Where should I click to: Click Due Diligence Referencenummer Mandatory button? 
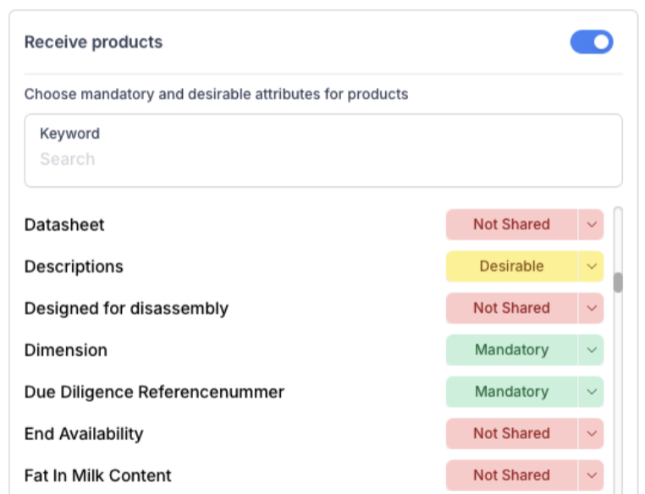[512, 392]
